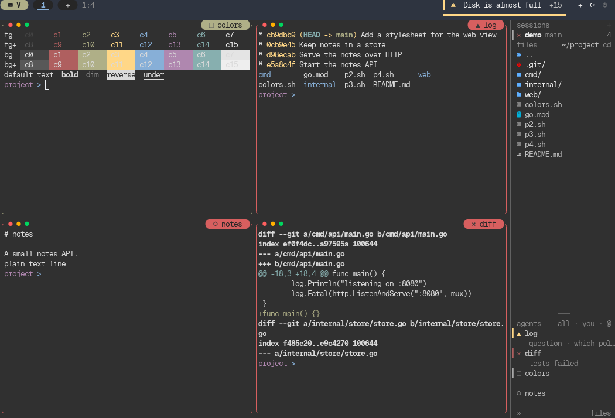
Task: Click the detach/logout arrow icon
Action: 592,5
